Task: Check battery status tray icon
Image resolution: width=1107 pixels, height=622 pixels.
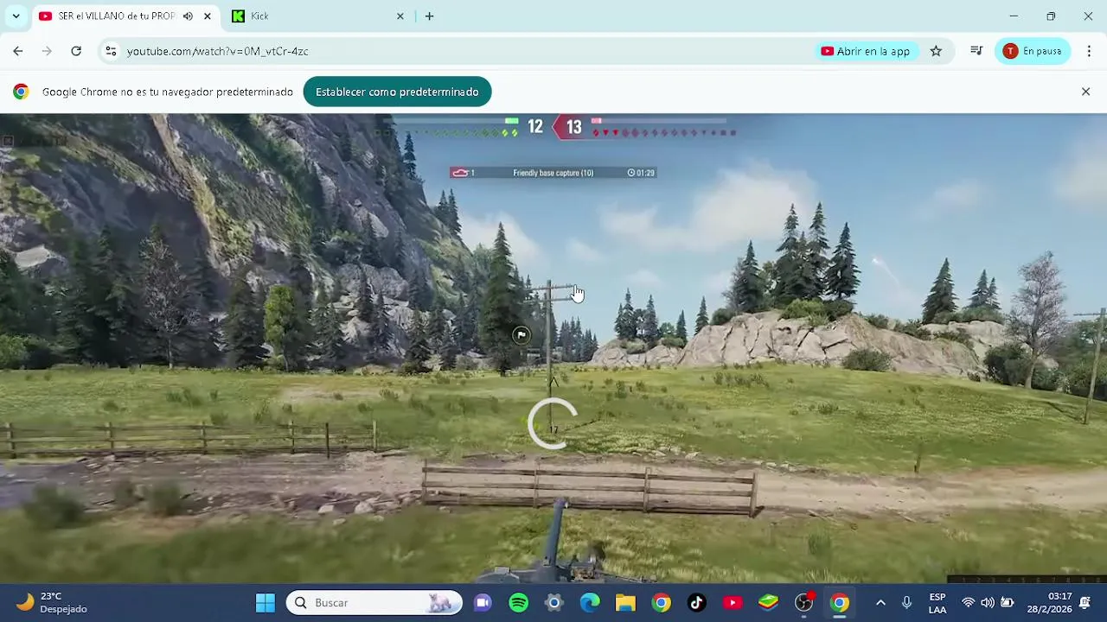Action: pyautogui.click(x=1008, y=602)
